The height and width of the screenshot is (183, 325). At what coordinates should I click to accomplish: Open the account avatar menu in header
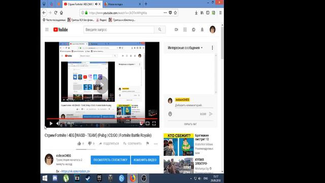coord(212,29)
